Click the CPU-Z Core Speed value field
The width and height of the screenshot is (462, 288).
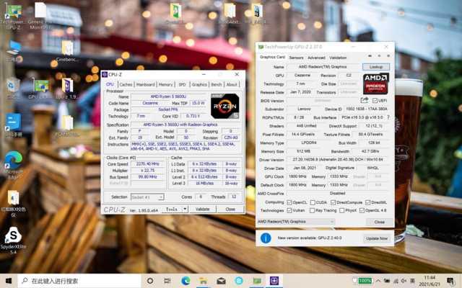pyautogui.click(x=147, y=164)
